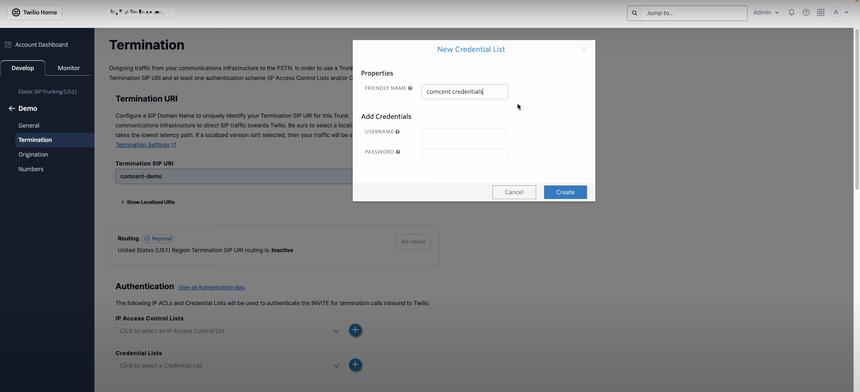
Task: Click the Twilio Home logo button
Action: (x=35, y=12)
